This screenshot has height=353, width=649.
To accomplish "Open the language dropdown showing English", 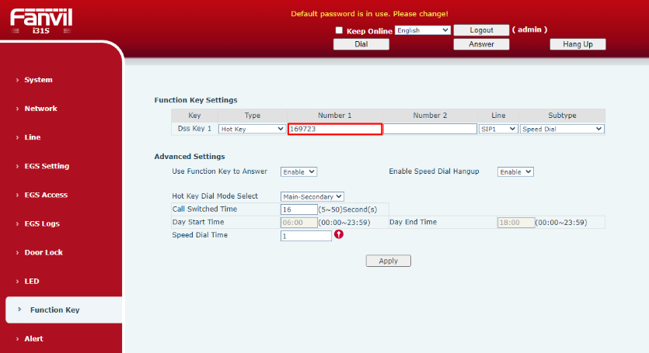I will tap(422, 30).
